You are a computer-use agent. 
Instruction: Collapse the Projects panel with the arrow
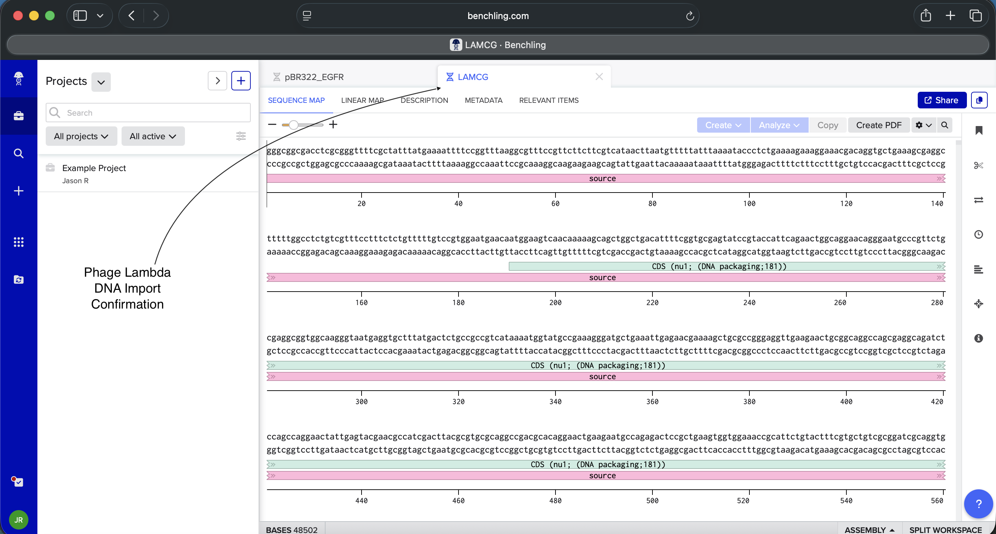pyautogui.click(x=217, y=80)
